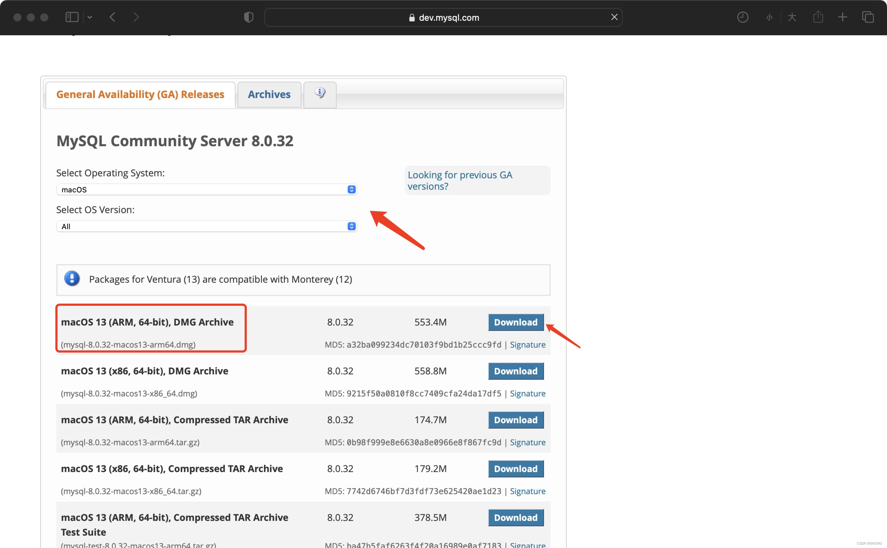This screenshot has width=887, height=548.
Task: Open the privacy report shield icon
Action: click(x=249, y=17)
